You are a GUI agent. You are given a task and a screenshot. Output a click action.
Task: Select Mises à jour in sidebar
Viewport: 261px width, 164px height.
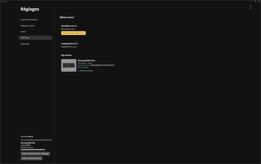(x=35, y=38)
